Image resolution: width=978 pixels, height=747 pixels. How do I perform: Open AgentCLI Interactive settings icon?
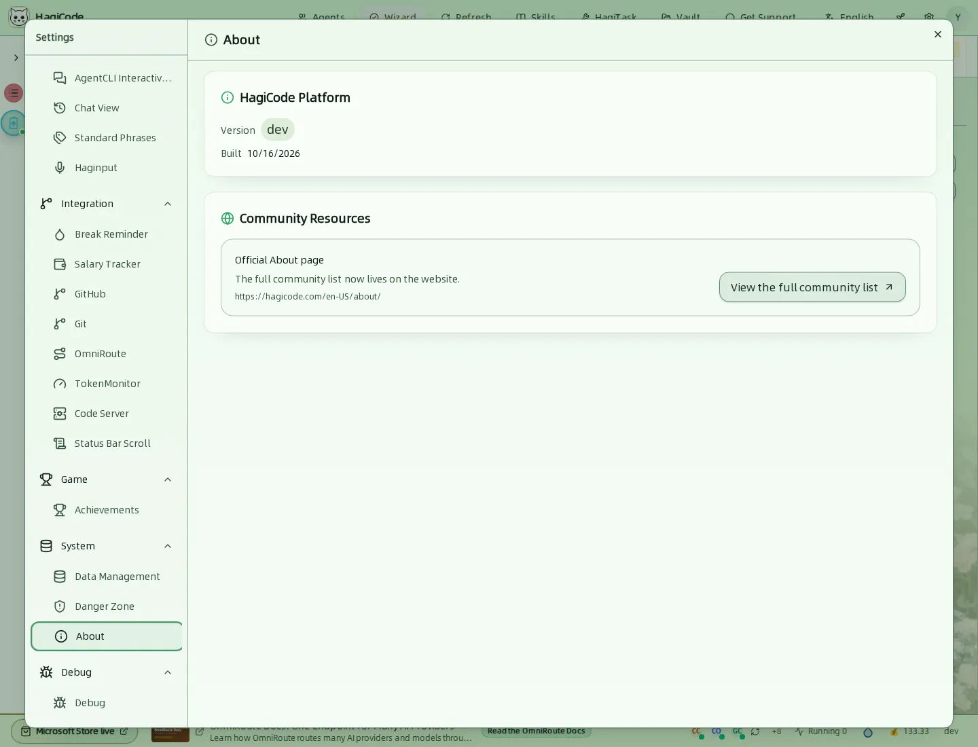point(60,78)
